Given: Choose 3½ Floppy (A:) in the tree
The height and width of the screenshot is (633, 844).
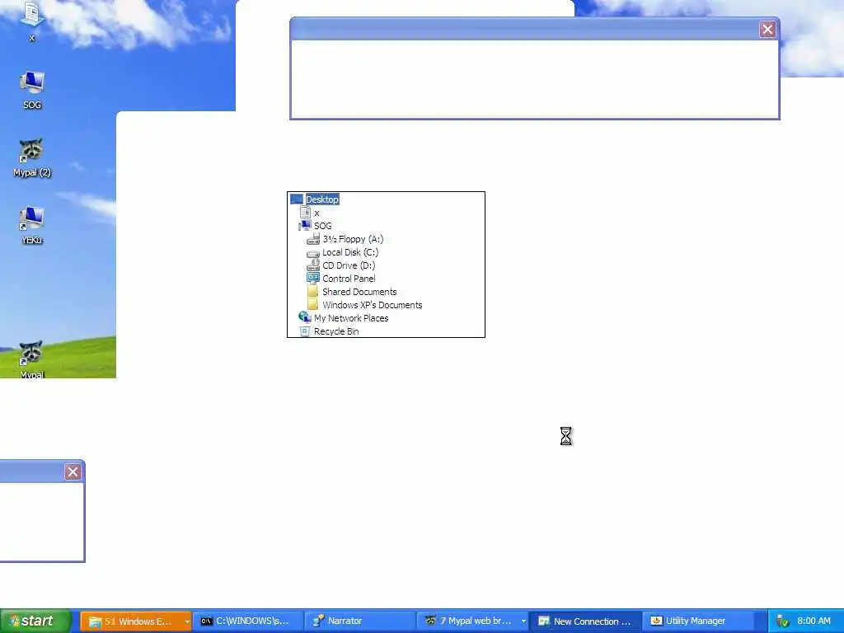Looking at the screenshot, I should [x=353, y=239].
